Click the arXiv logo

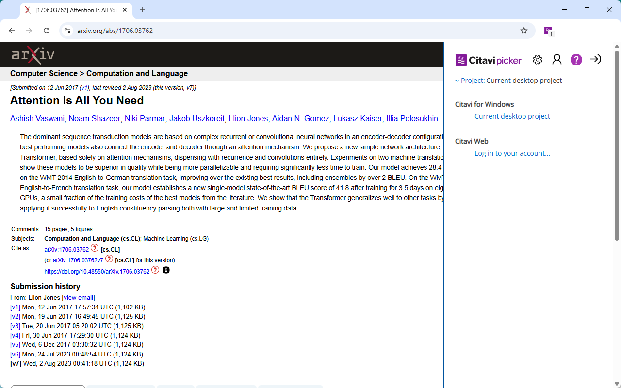click(x=33, y=54)
